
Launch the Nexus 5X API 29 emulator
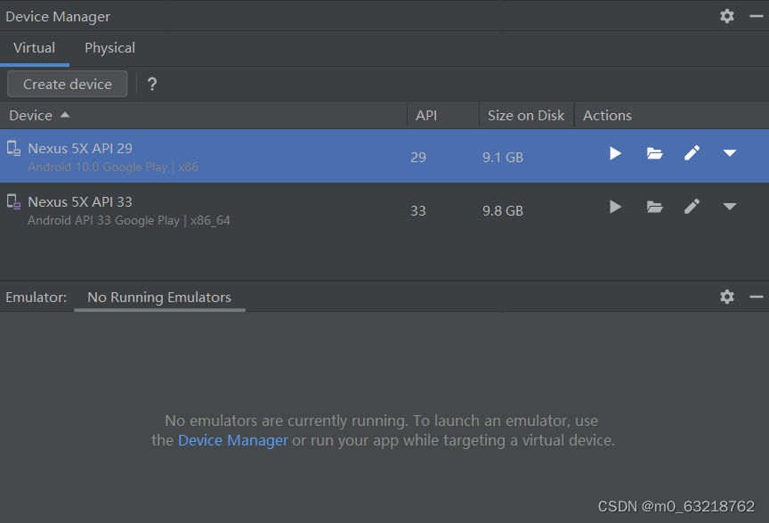[x=615, y=153]
